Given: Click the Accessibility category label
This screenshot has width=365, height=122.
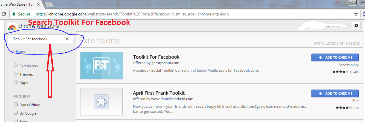Looking at the screenshot, I should (x=349, y=65).
